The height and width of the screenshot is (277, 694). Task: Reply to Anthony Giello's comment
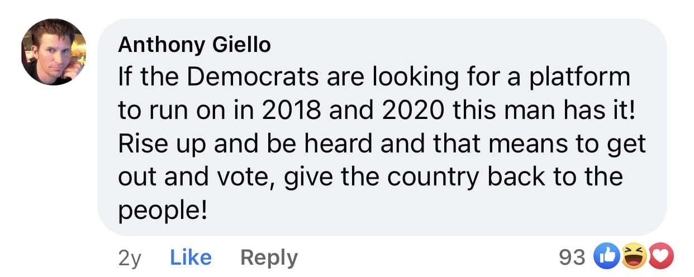pos(269,257)
